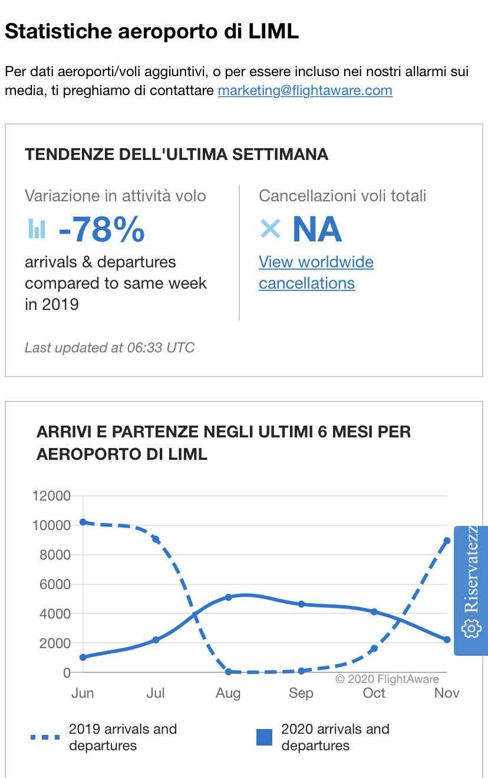Click the solid blue 2020 legend swatch
The image size is (488, 778).
click(x=265, y=737)
